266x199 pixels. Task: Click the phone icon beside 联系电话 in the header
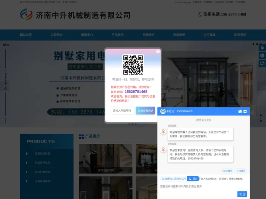200,14
